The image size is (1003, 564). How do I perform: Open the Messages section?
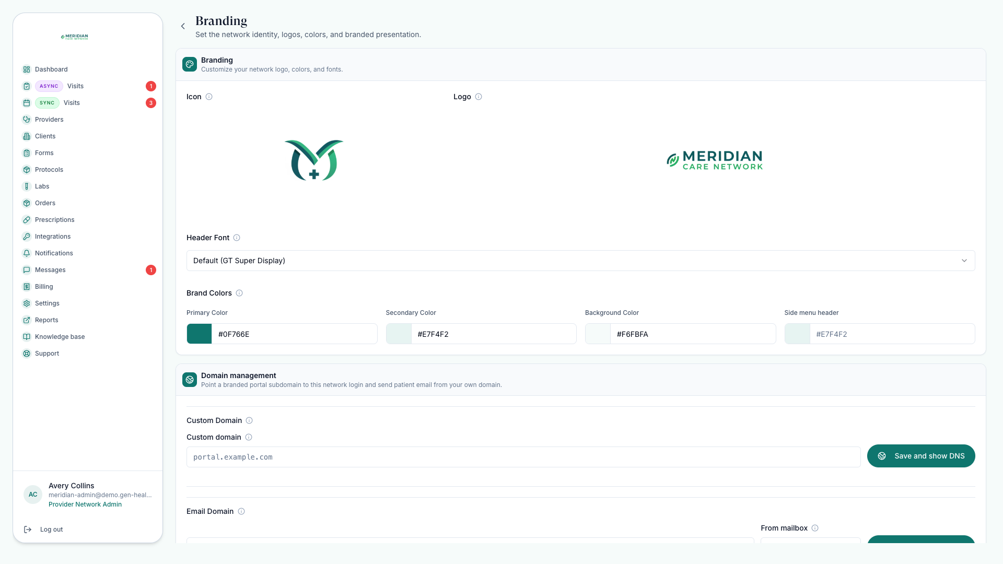click(88, 270)
